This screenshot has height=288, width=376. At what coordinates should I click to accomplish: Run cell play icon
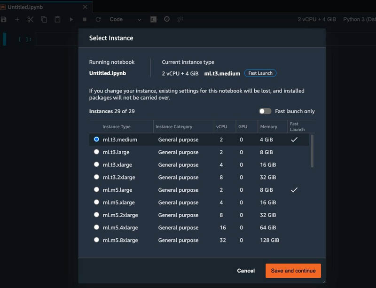(x=71, y=19)
